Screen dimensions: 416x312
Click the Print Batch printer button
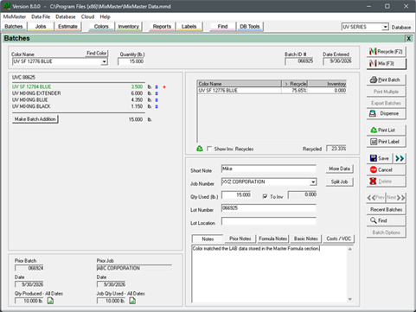[387, 80]
